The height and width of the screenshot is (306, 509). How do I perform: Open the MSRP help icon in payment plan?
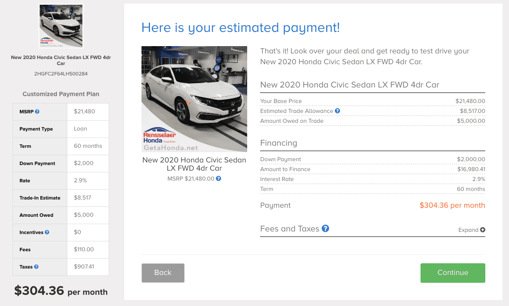coord(37,112)
